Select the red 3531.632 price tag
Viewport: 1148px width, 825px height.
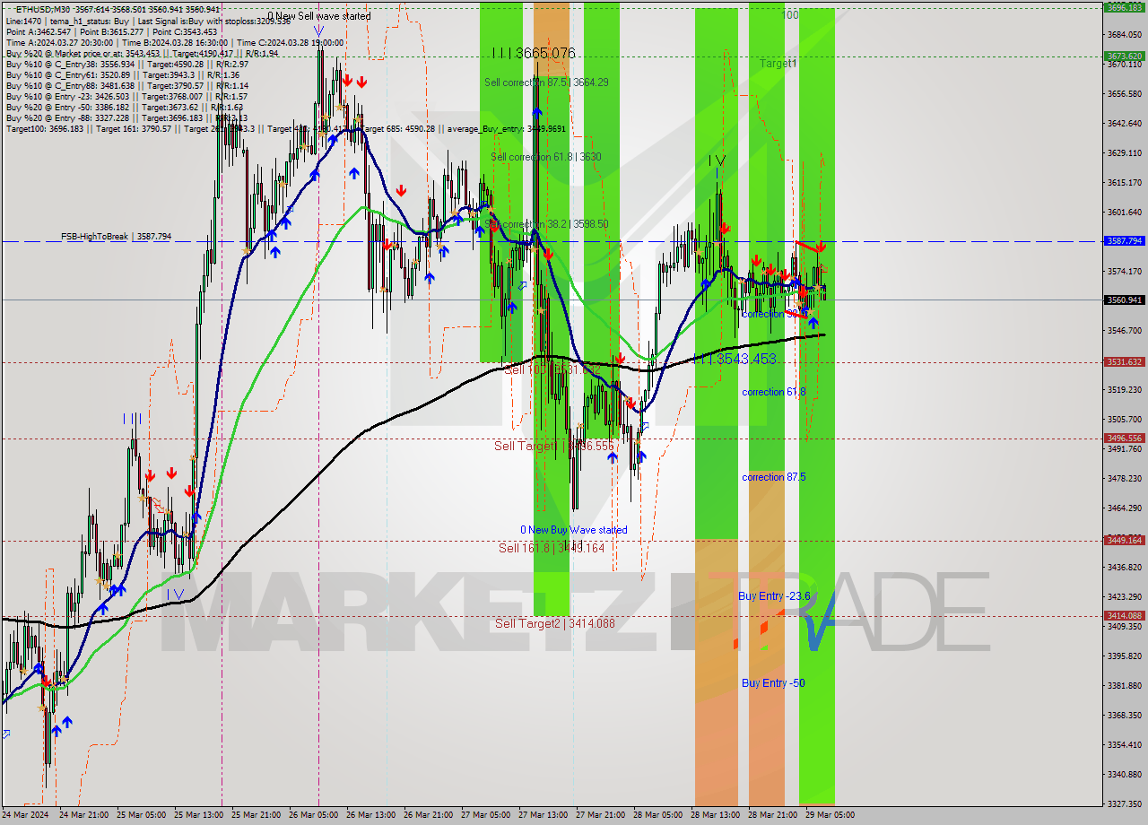coord(1124,362)
